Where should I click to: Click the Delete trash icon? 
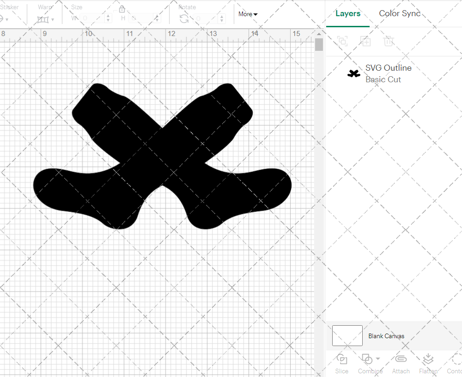click(389, 41)
